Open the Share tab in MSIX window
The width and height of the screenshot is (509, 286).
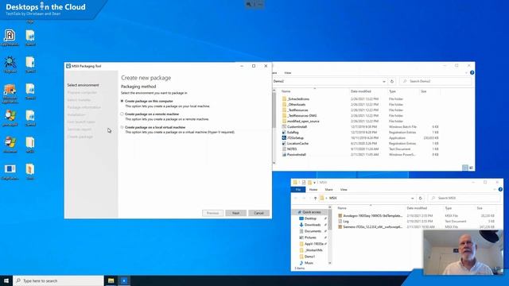(x=328, y=189)
